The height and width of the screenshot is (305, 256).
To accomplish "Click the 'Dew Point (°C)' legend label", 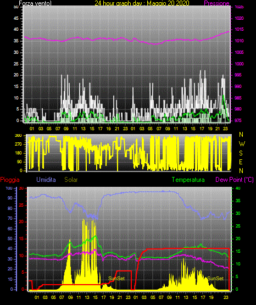I will [x=235, y=180].
